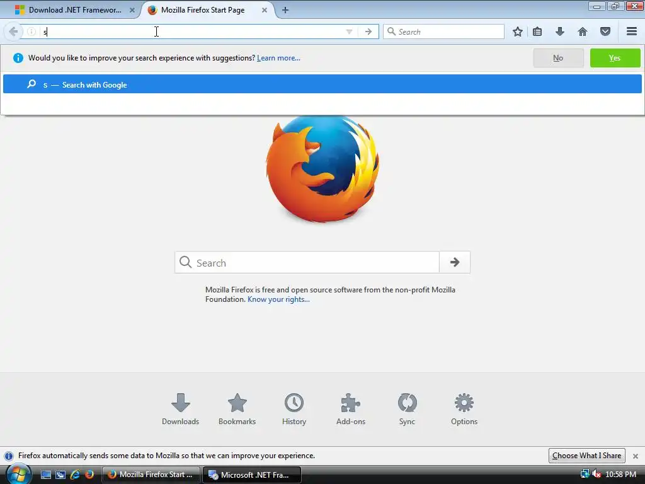Open Learn more link about suggestions
Viewport: 645px width, 484px height.
[278, 58]
